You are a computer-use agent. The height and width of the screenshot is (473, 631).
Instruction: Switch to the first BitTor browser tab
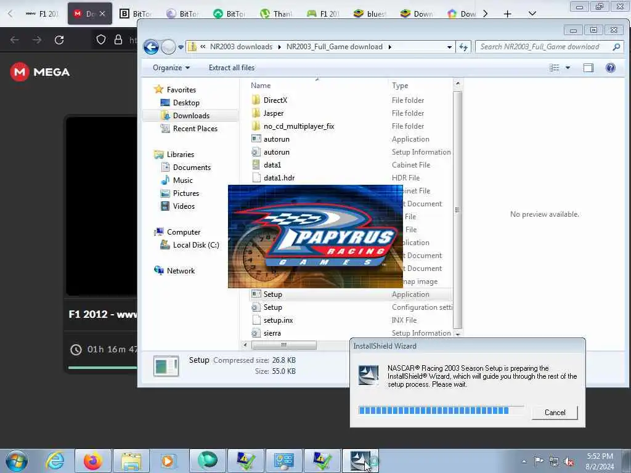[x=136, y=14]
